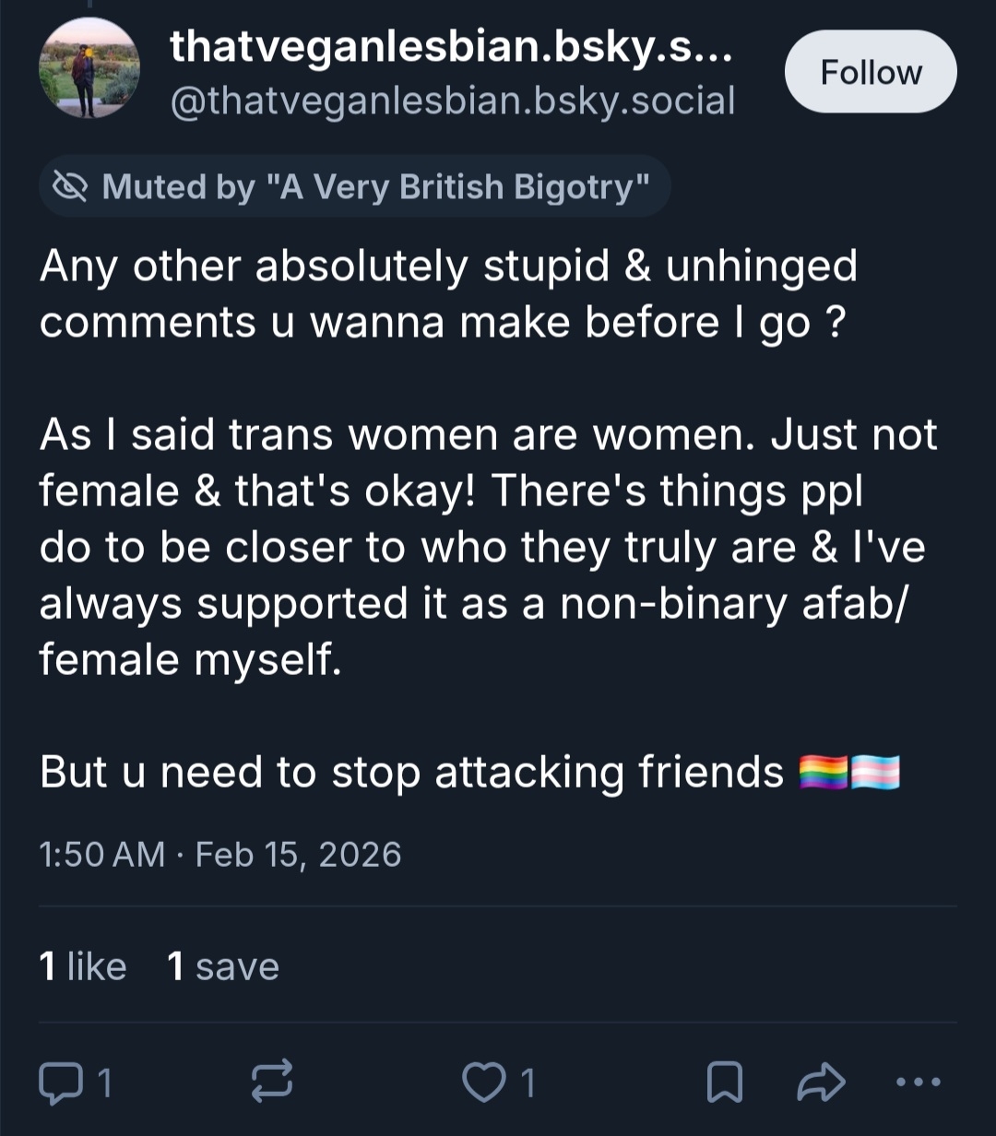Viewport: 996px width, 1136px height.
Task: Click the 1:50 AM Feb 15, 2026 timestamp
Action: click(x=220, y=854)
